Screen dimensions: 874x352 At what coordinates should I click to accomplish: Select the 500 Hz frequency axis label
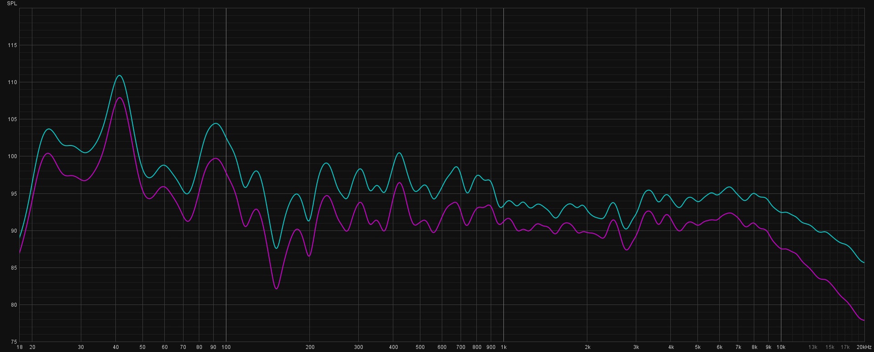(420, 347)
